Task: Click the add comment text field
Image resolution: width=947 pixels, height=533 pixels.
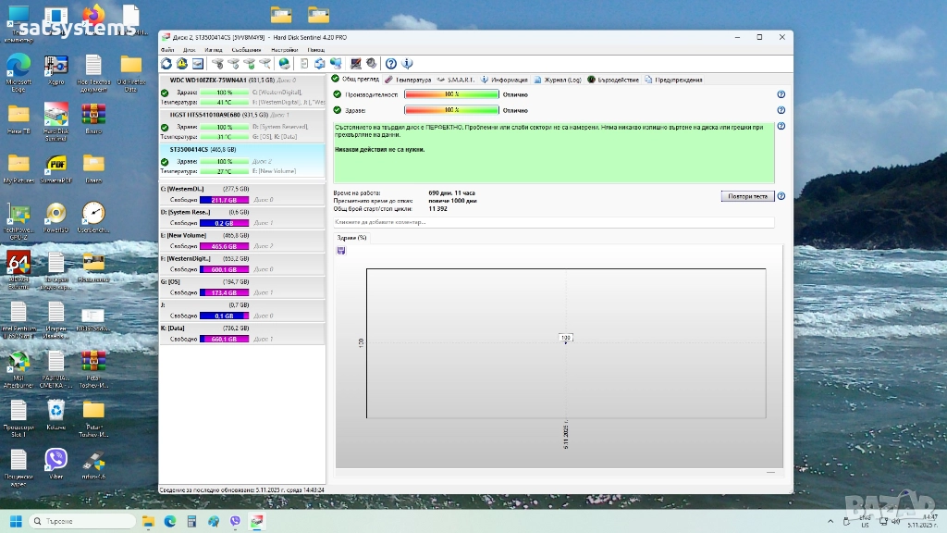Action: [553, 223]
